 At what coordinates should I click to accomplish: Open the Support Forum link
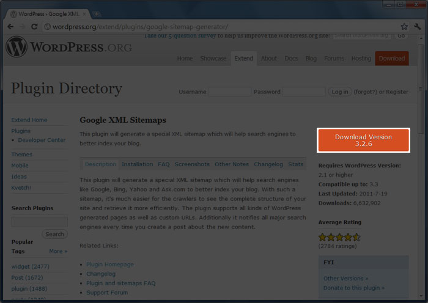click(107, 293)
